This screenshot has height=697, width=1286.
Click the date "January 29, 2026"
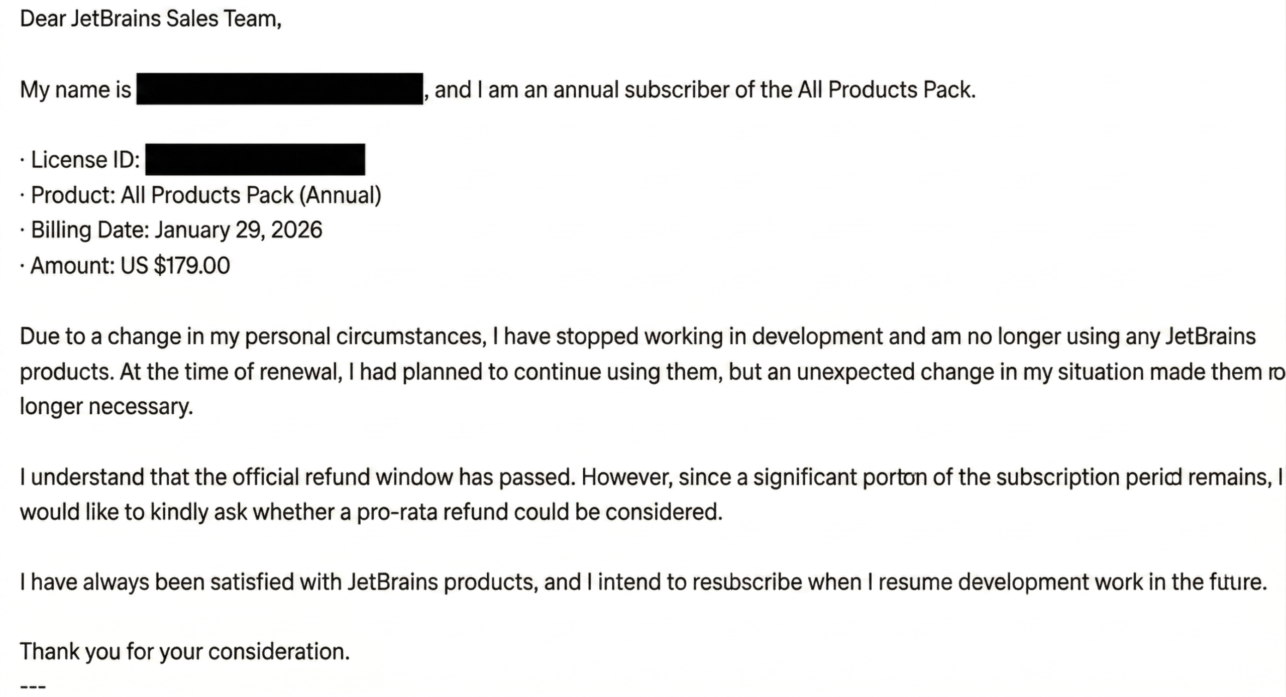[238, 230]
